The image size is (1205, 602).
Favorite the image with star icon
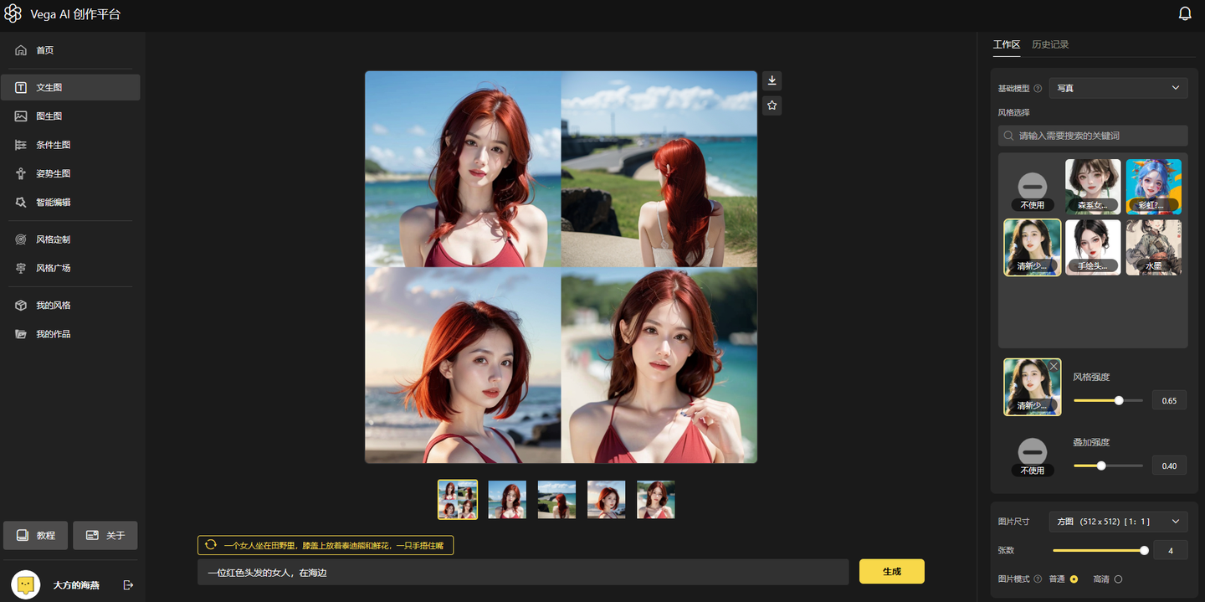point(772,105)
